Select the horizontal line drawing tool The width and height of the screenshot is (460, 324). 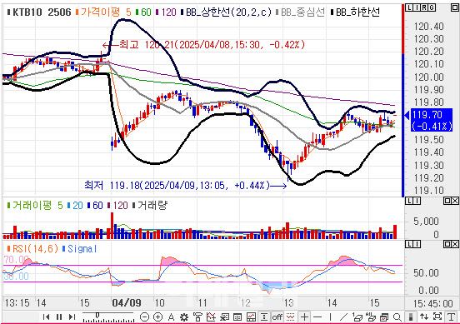[317, 317]
